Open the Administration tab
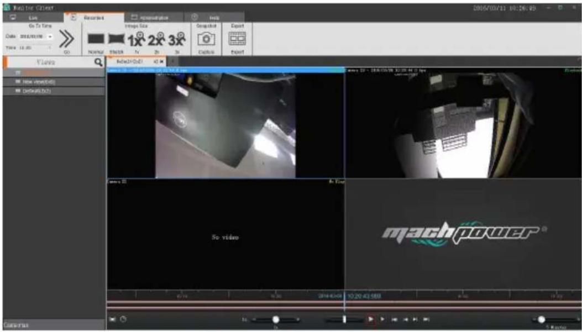Screen dimensions: 582x332 click(x=154, y=18)
